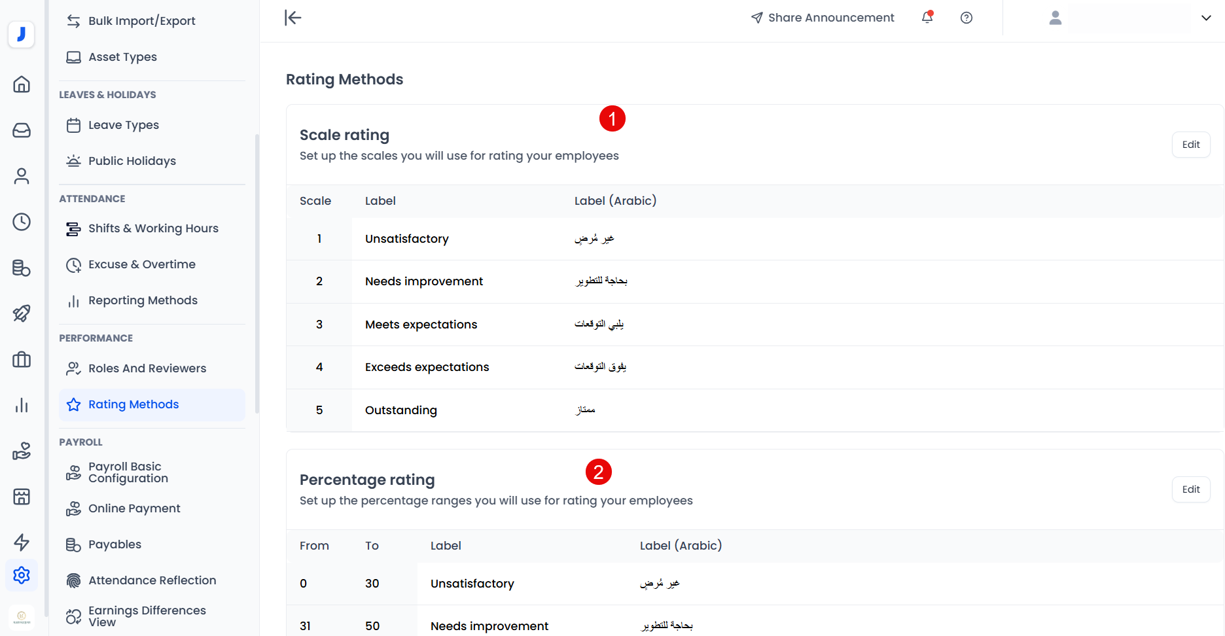Click the clock attendance icon in rail
Viewport: 1225px width, 636px height.
22,222
